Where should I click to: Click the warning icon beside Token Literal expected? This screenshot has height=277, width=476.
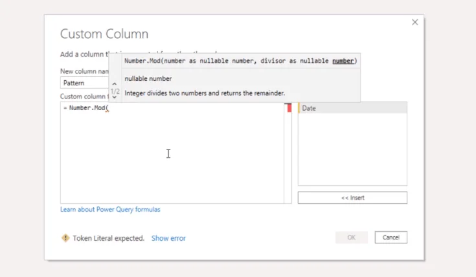coord(65,238)
